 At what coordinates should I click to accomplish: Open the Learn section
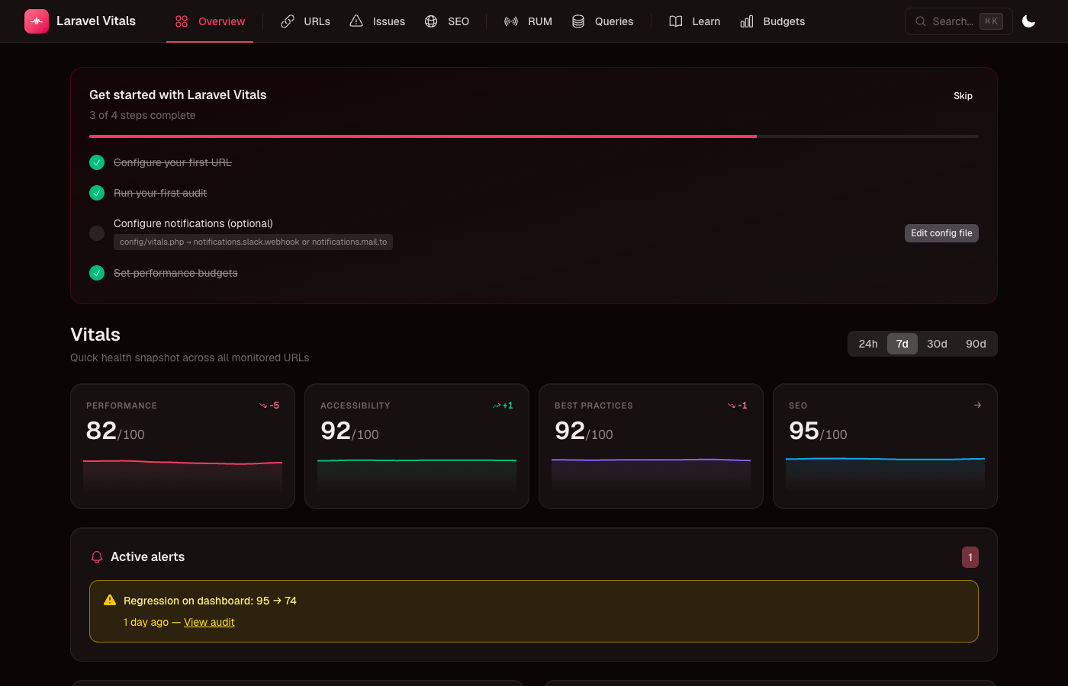coord(694,21)
